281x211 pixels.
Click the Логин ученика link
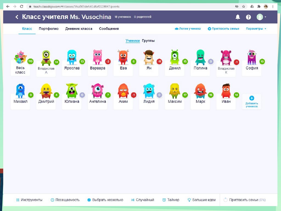(x=188, y=29)
